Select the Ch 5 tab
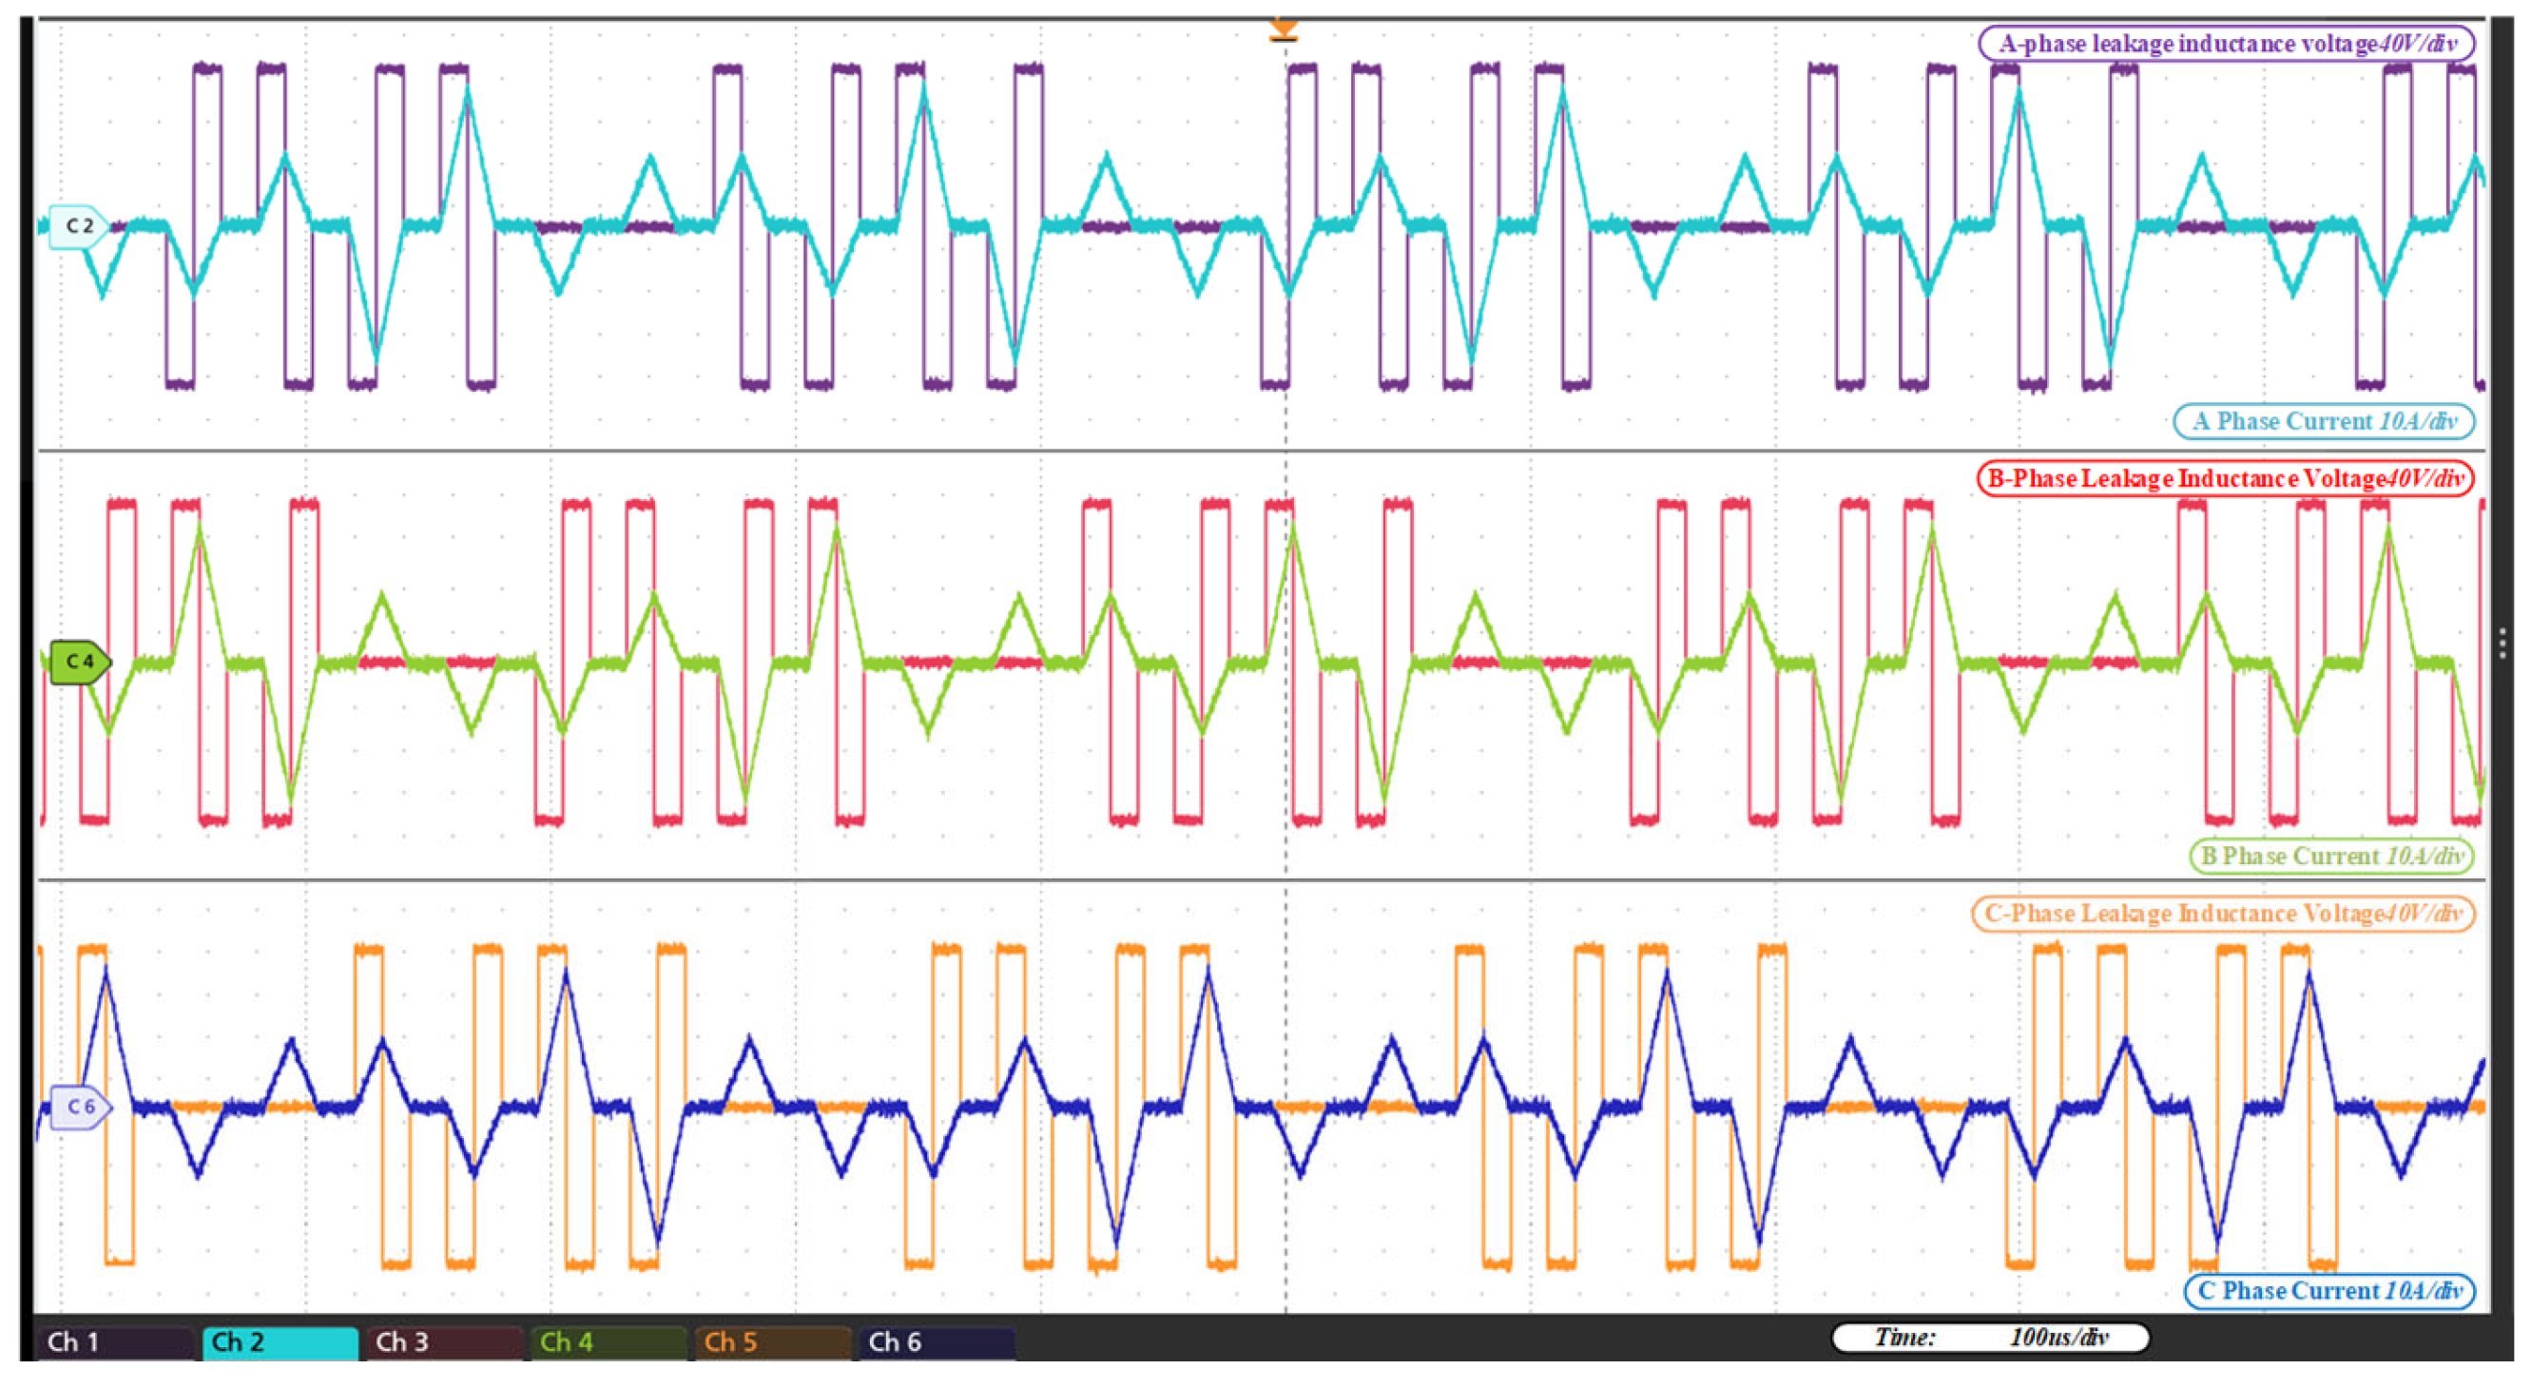This screenshot has width=2531, height=1387. click(x=772, y=1341)
